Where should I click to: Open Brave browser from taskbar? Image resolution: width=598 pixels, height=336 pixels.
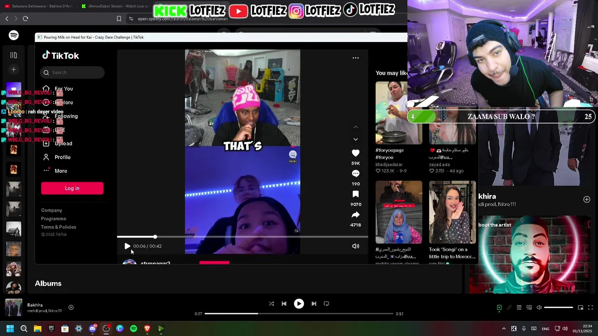(x=147, y=329)
